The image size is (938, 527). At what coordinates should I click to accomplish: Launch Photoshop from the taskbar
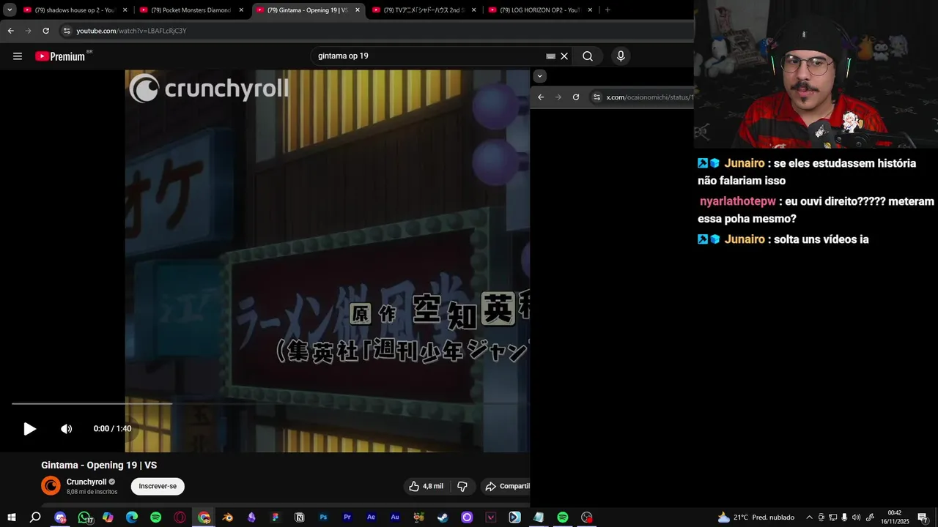click(323, 517)
